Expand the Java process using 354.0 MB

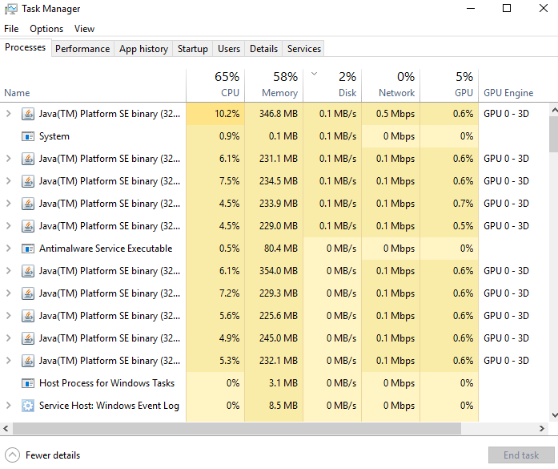(x=9, y=271)
